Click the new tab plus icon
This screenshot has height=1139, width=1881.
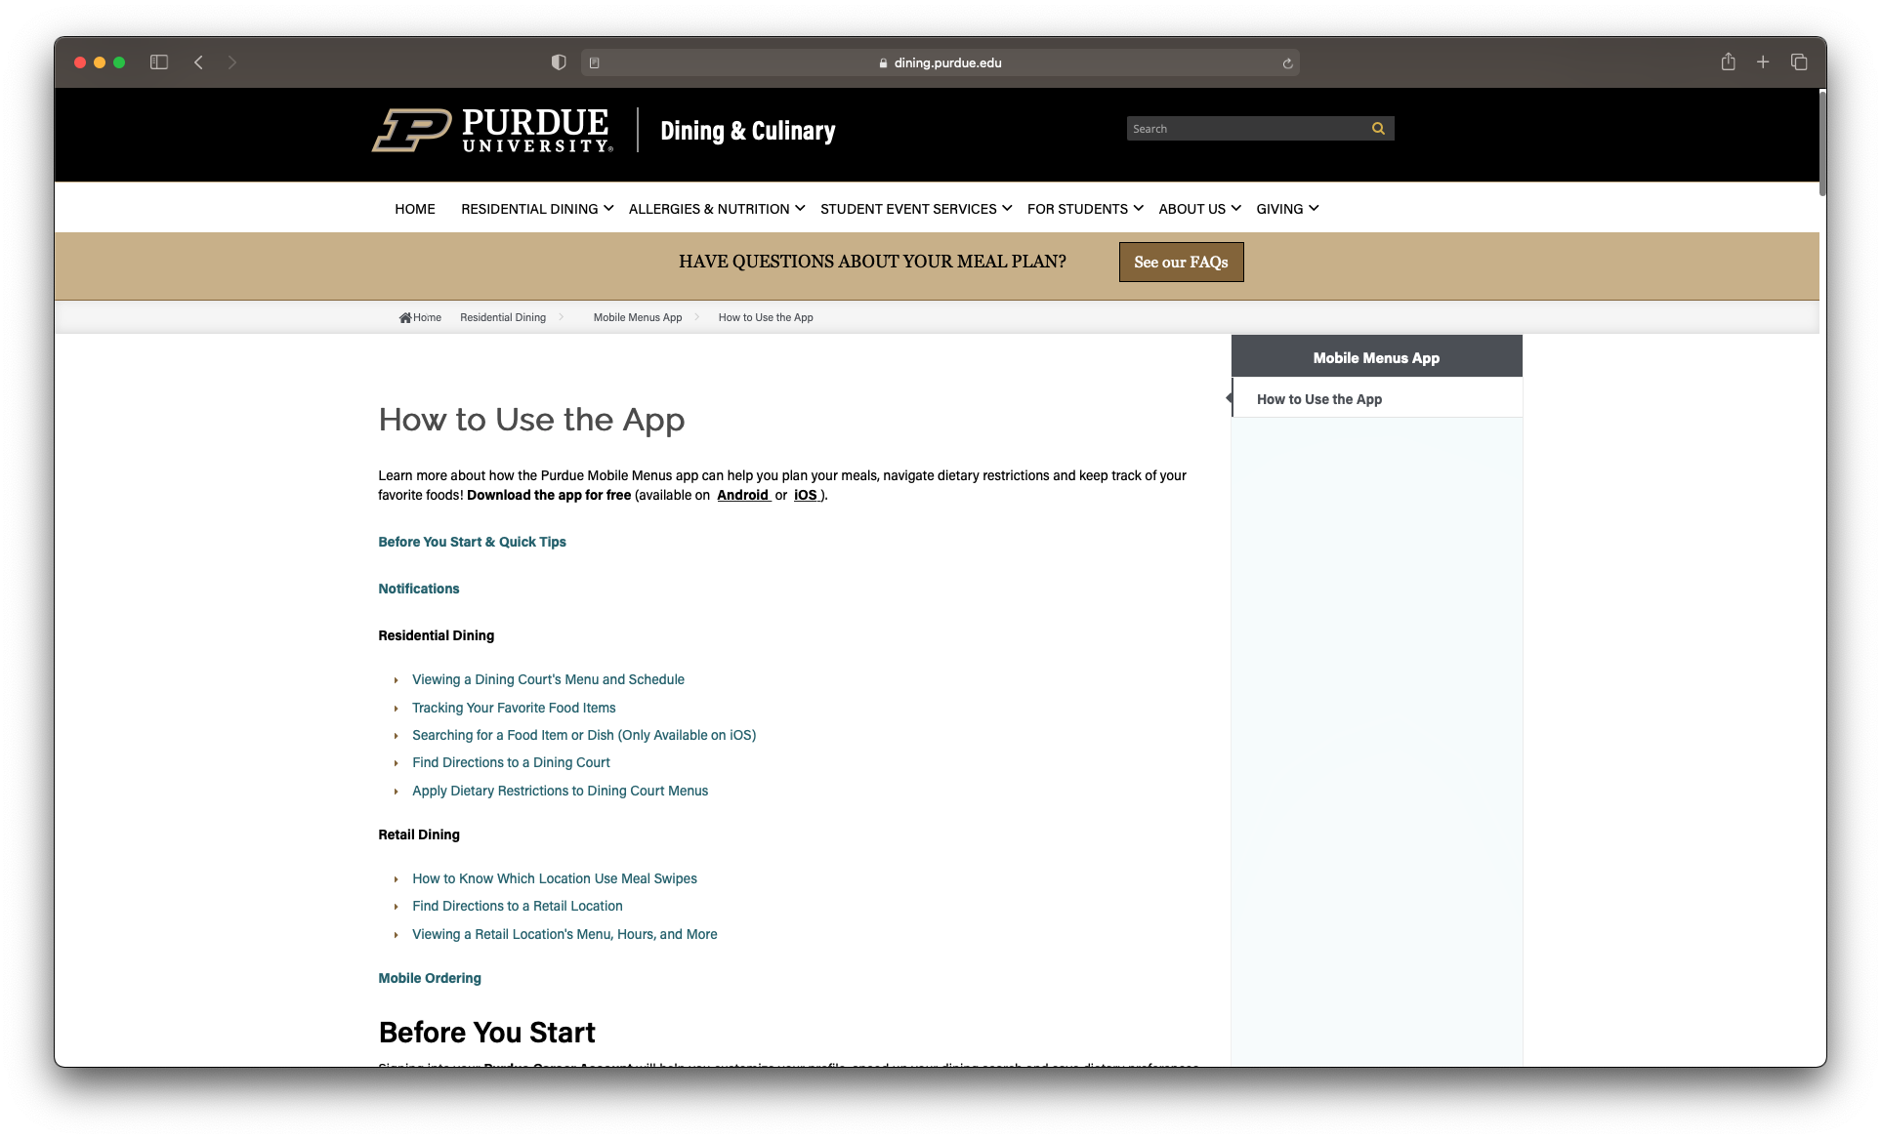[x=1762, y=61]
